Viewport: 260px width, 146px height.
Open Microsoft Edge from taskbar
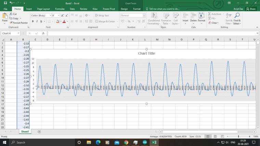pos(98,142)
